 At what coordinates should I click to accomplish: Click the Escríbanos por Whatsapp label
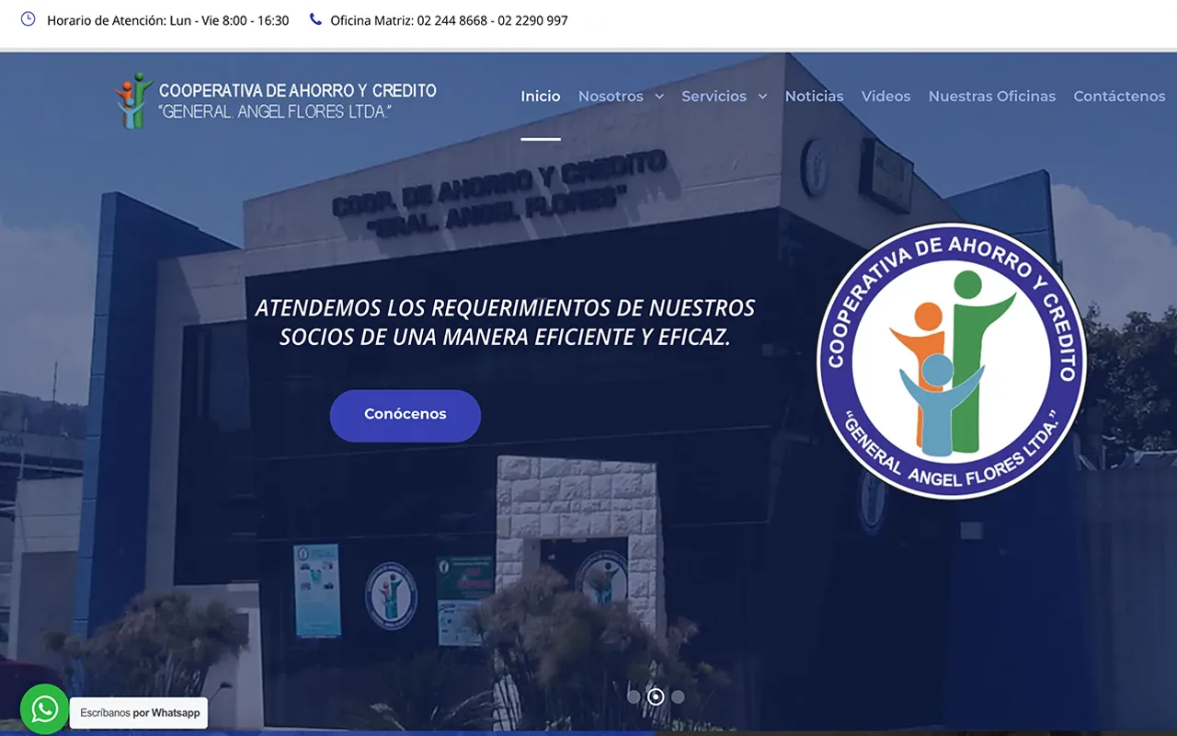click(x=140, y=713)
